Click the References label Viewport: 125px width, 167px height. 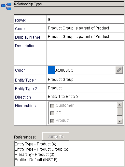tap(25, 137)
